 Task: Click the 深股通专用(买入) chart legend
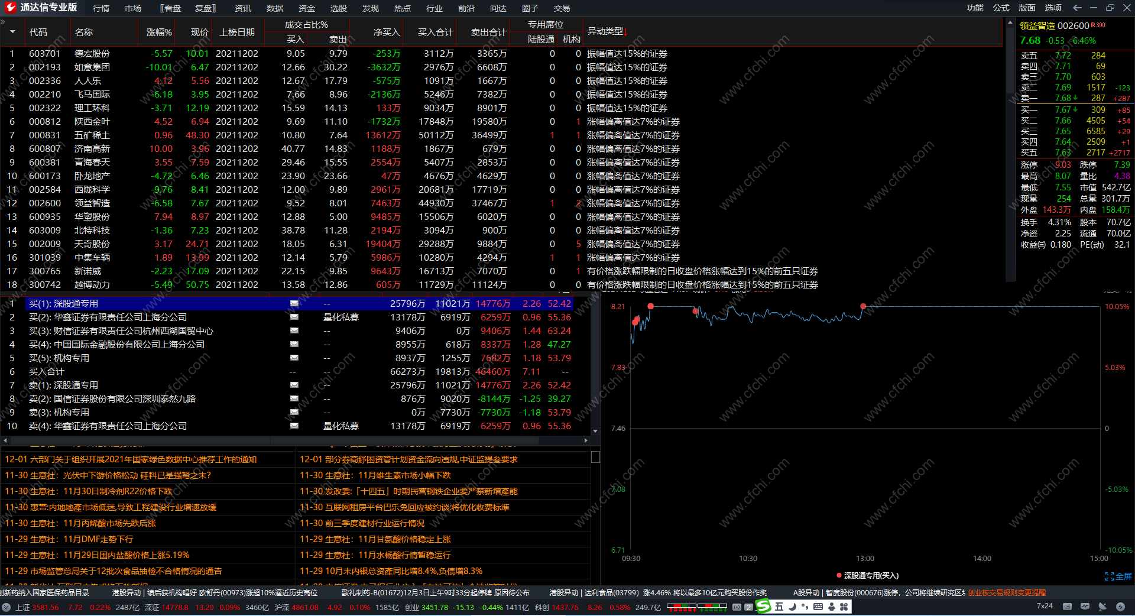point(867,575)
